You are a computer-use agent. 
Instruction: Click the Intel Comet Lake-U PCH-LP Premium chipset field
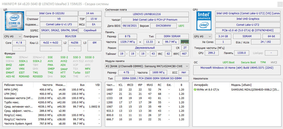(155, 20)
